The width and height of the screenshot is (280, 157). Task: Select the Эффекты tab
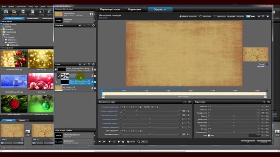160,9
